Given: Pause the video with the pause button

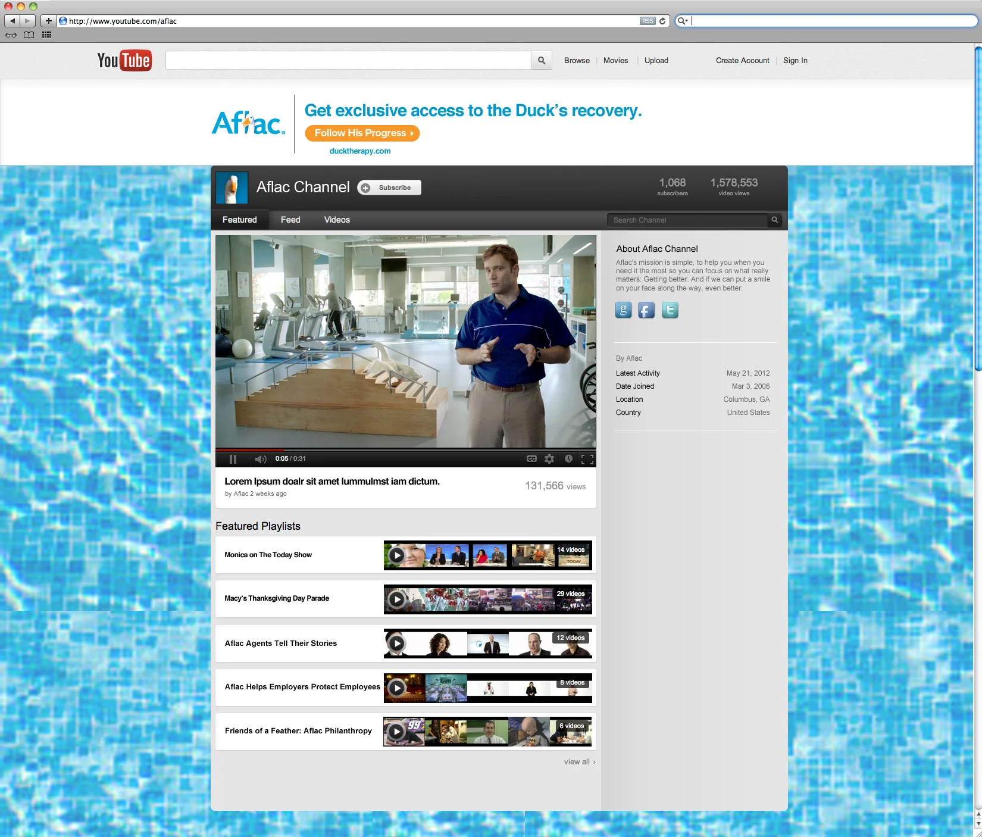Looking at the screenshot, I should (233, 459).
